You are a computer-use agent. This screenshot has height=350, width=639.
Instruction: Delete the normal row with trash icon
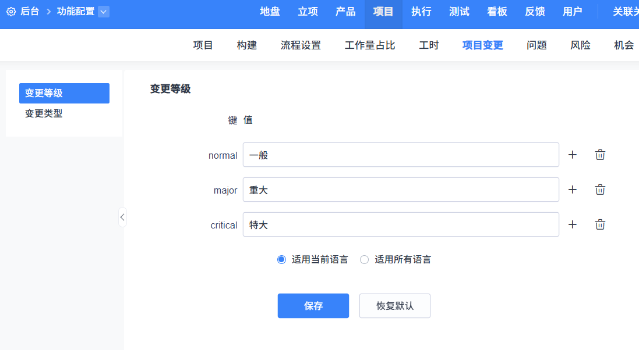point(600,155)
